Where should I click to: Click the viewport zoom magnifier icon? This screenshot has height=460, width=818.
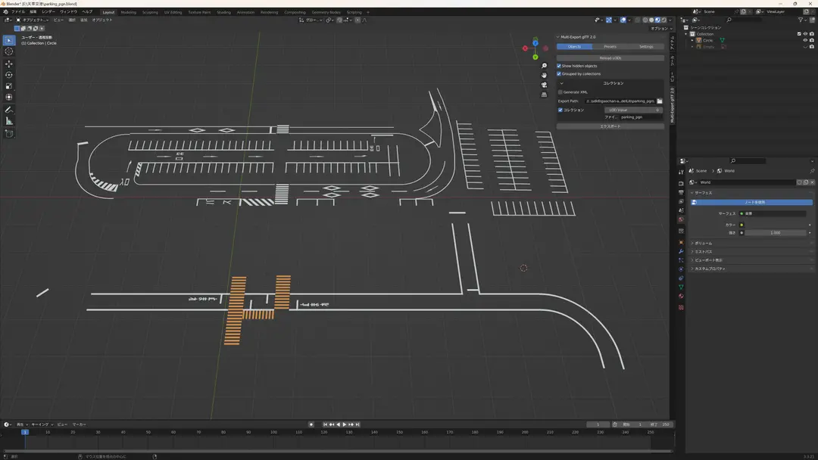[x=544, y=66]
